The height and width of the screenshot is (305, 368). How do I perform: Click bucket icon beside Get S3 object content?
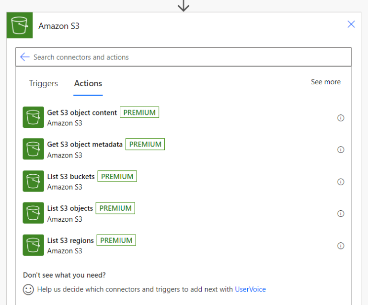coord(34,117)
